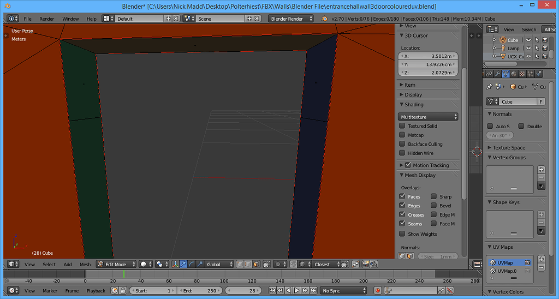Click the rotate manipulator arc icon
The image size is (559, 299).
tap(192, 265)
